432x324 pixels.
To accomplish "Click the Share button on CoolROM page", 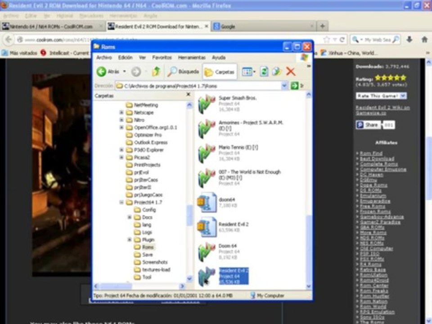I will coord(369,125).
